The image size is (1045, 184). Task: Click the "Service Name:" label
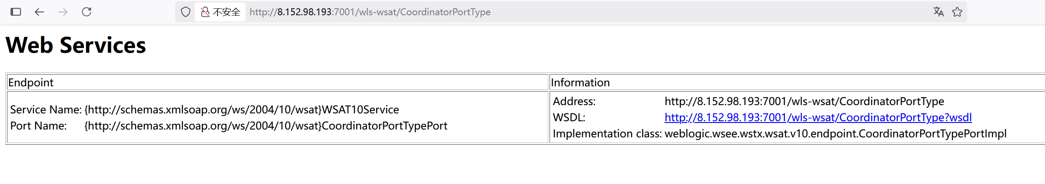[x=45, y=109]
